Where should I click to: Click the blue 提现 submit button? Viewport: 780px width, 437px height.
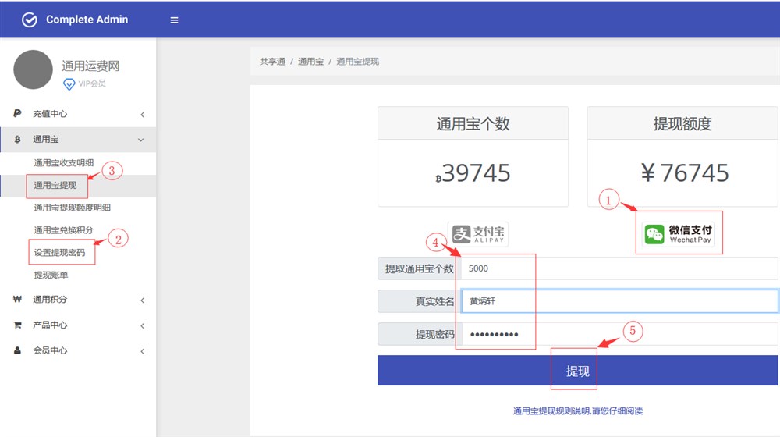point(577,371)
